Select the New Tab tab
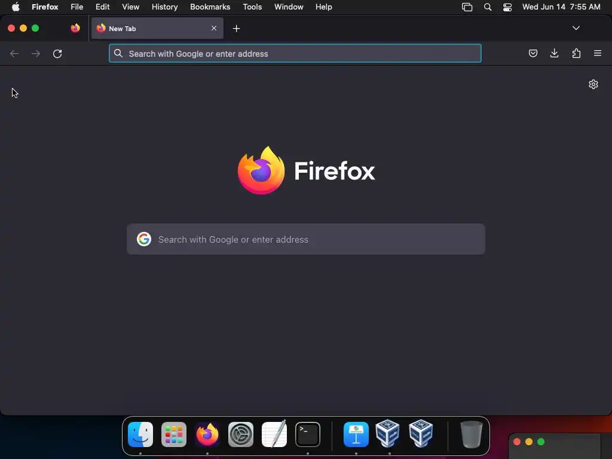This screenshot has width=612, height=459. point(157,28)
